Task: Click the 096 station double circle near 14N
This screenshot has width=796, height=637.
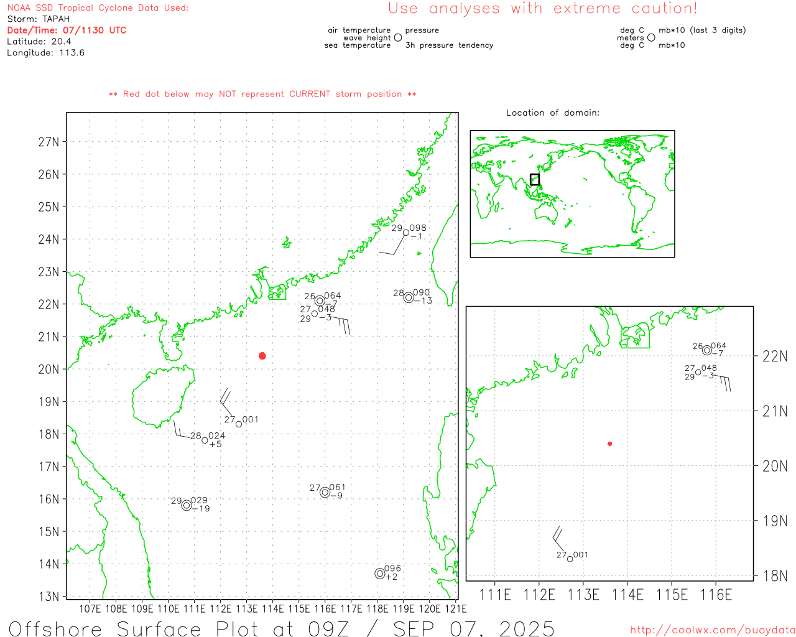Action: coord(380,574)
